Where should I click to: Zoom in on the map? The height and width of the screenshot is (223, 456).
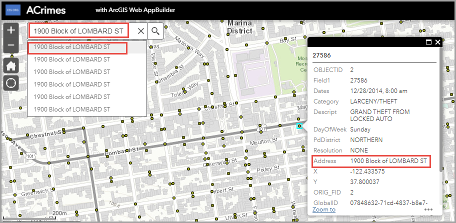click(x=11, y=30)
